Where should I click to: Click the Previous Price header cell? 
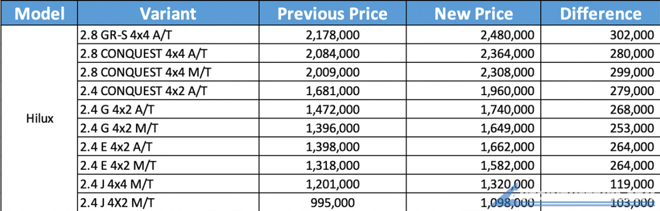tap(332, 13)
